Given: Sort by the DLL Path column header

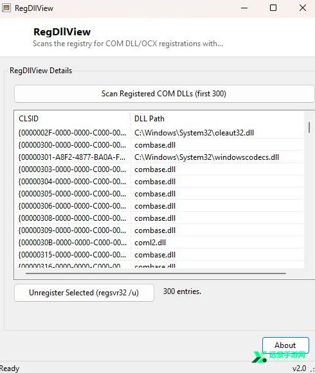Looking at the screenshot, I should point(217,119).
